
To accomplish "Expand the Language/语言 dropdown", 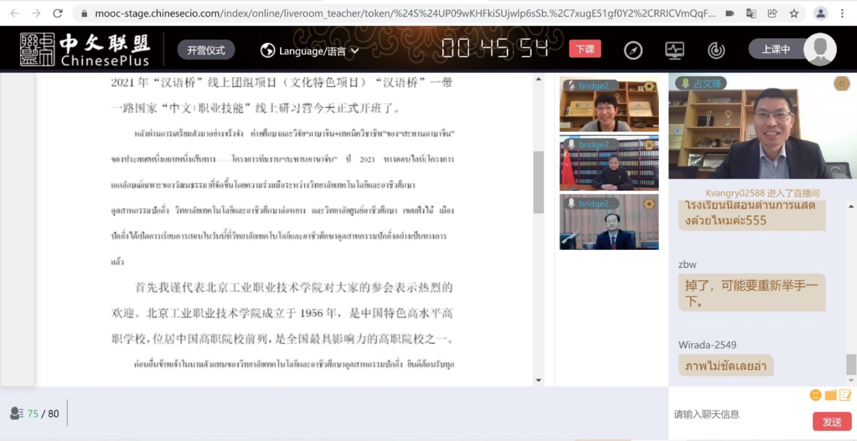I will (309, 50).
